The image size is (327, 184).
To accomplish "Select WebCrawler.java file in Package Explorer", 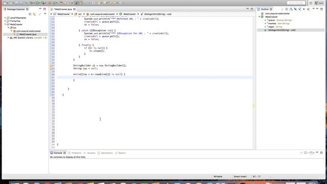I will (28, 34).
